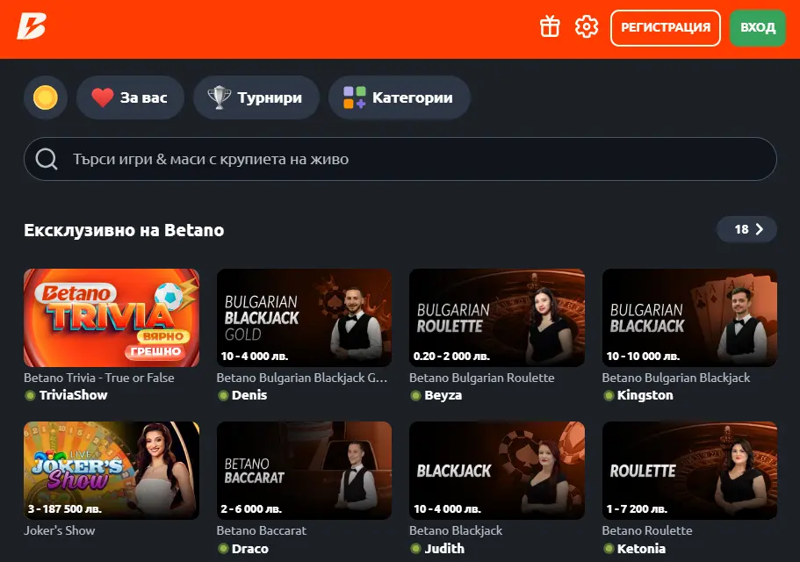Image resolution: width=800 pixels, height=562 pixels.
Task: Open the gift promotions icon
Action: (x=550, y=27)
